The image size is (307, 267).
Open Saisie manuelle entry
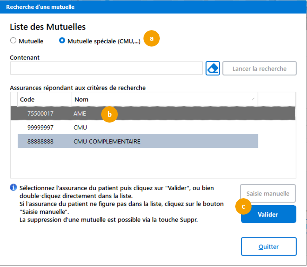268,193
